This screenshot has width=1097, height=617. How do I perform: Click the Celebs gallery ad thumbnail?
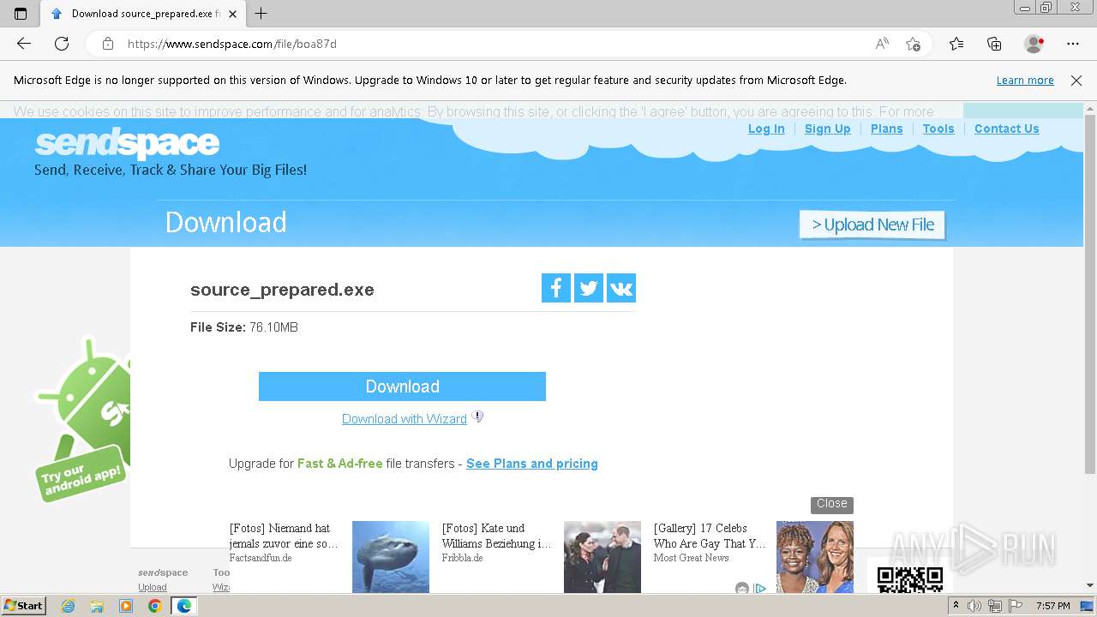[x=815, y=557]
